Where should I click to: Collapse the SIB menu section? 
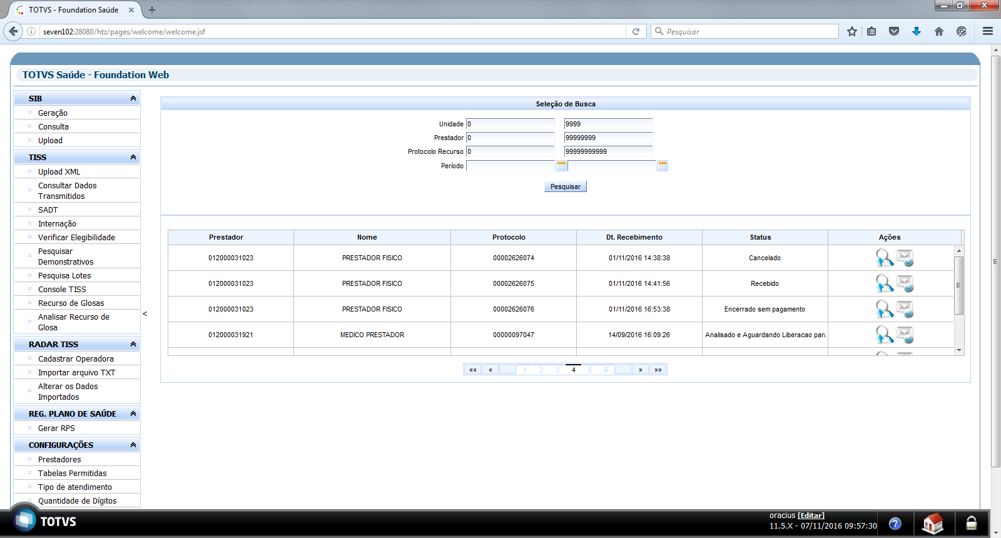(133, 98)
